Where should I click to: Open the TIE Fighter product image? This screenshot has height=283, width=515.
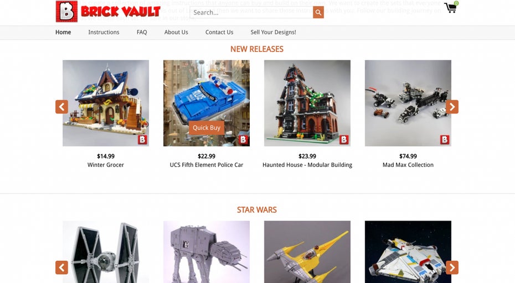[105, 252]
